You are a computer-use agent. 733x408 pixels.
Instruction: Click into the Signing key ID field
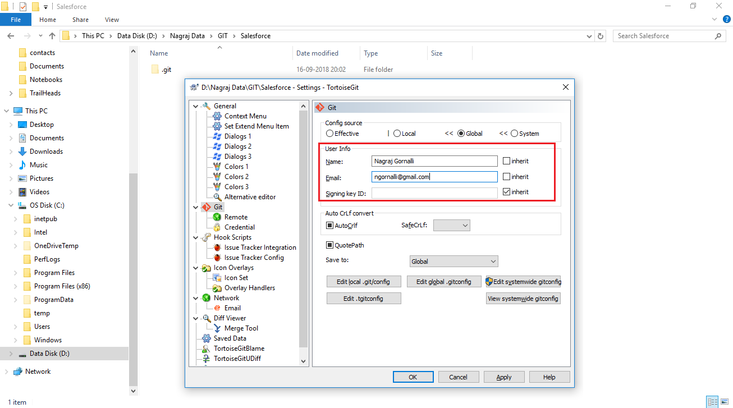click(434, 192)
